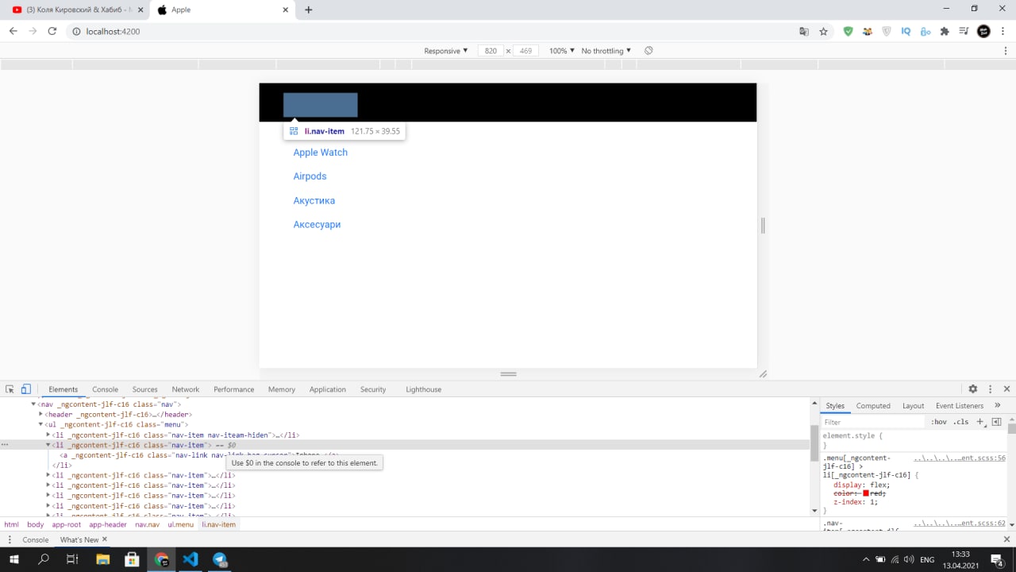The width and height of the screenshot is (1016, 572).
Task: Open the Application tab
Action: point(328,389)
